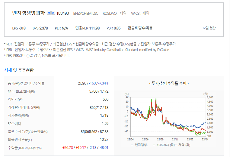Select the company name 엔지켐생명과학

28,13
